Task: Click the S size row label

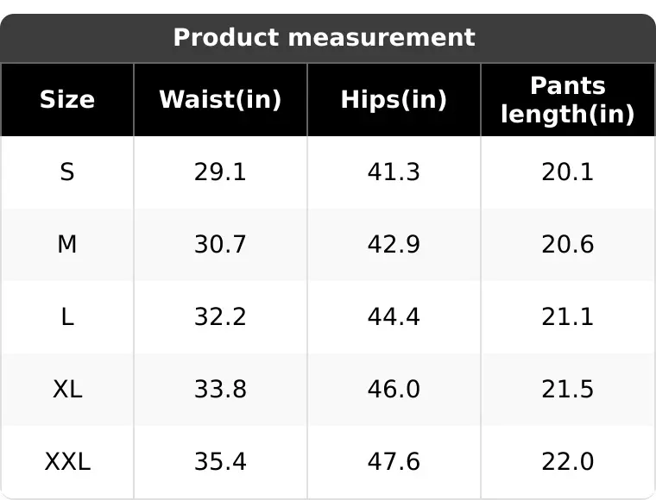Action: point(67,172)
